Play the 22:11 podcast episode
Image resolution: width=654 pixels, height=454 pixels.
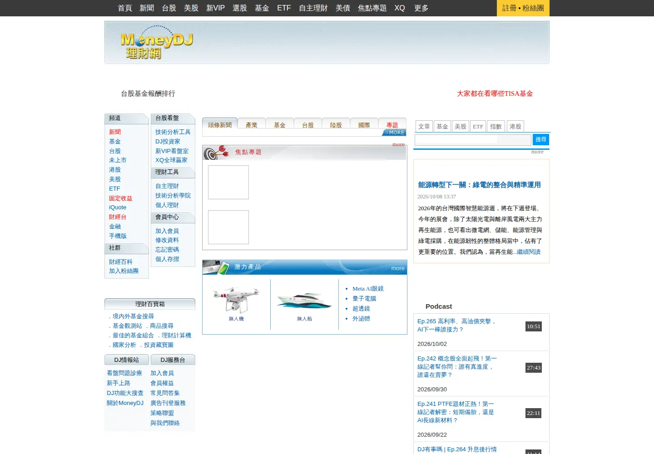point(534,413)
